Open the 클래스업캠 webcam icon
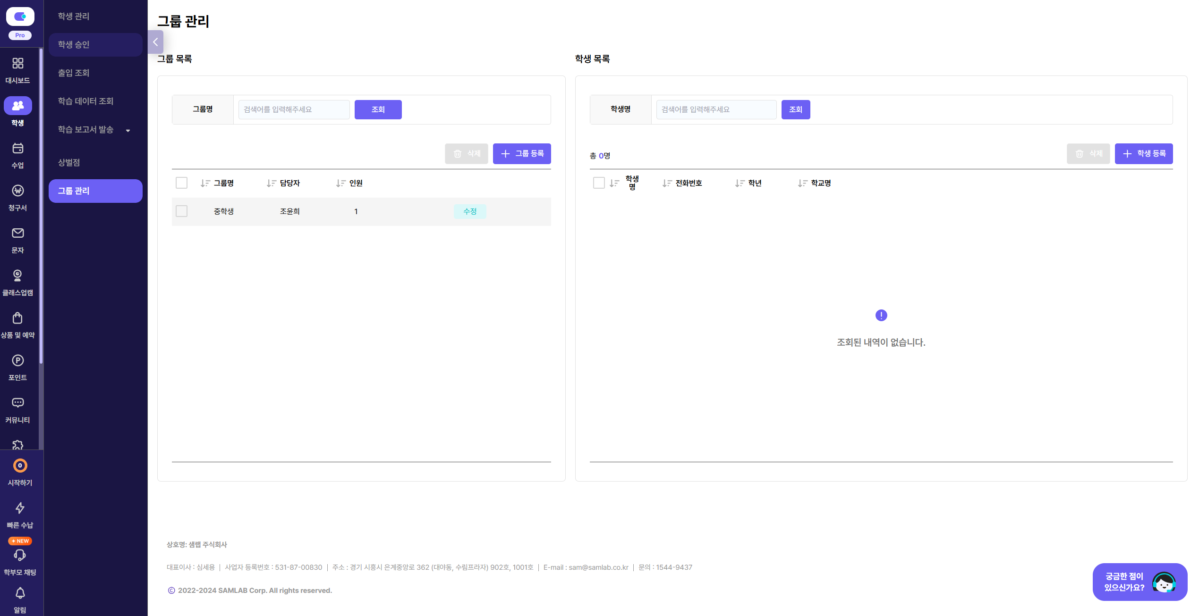This screenshot has height=616, width=1199. pyautogui.click(x=17, y=275)
